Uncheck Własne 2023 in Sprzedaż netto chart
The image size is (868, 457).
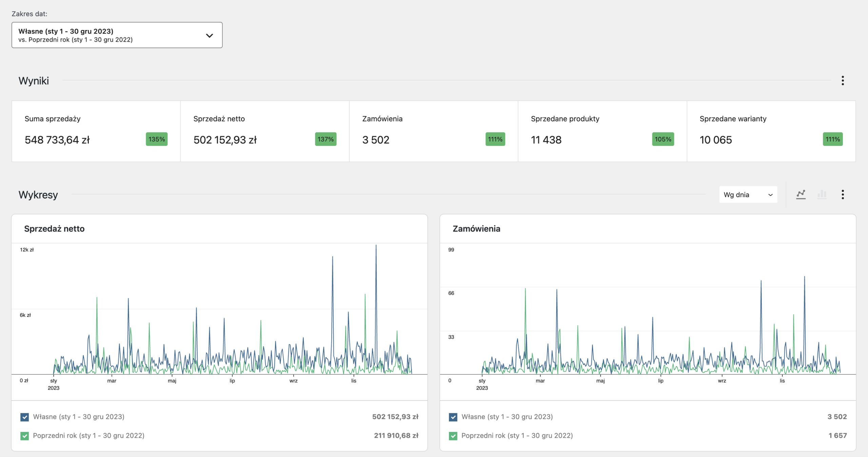(x=25, y=417)
